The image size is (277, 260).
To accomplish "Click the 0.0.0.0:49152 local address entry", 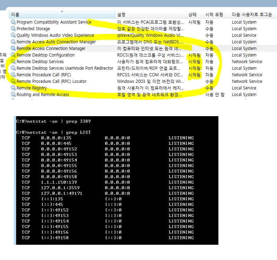I will tap(59, 149).
